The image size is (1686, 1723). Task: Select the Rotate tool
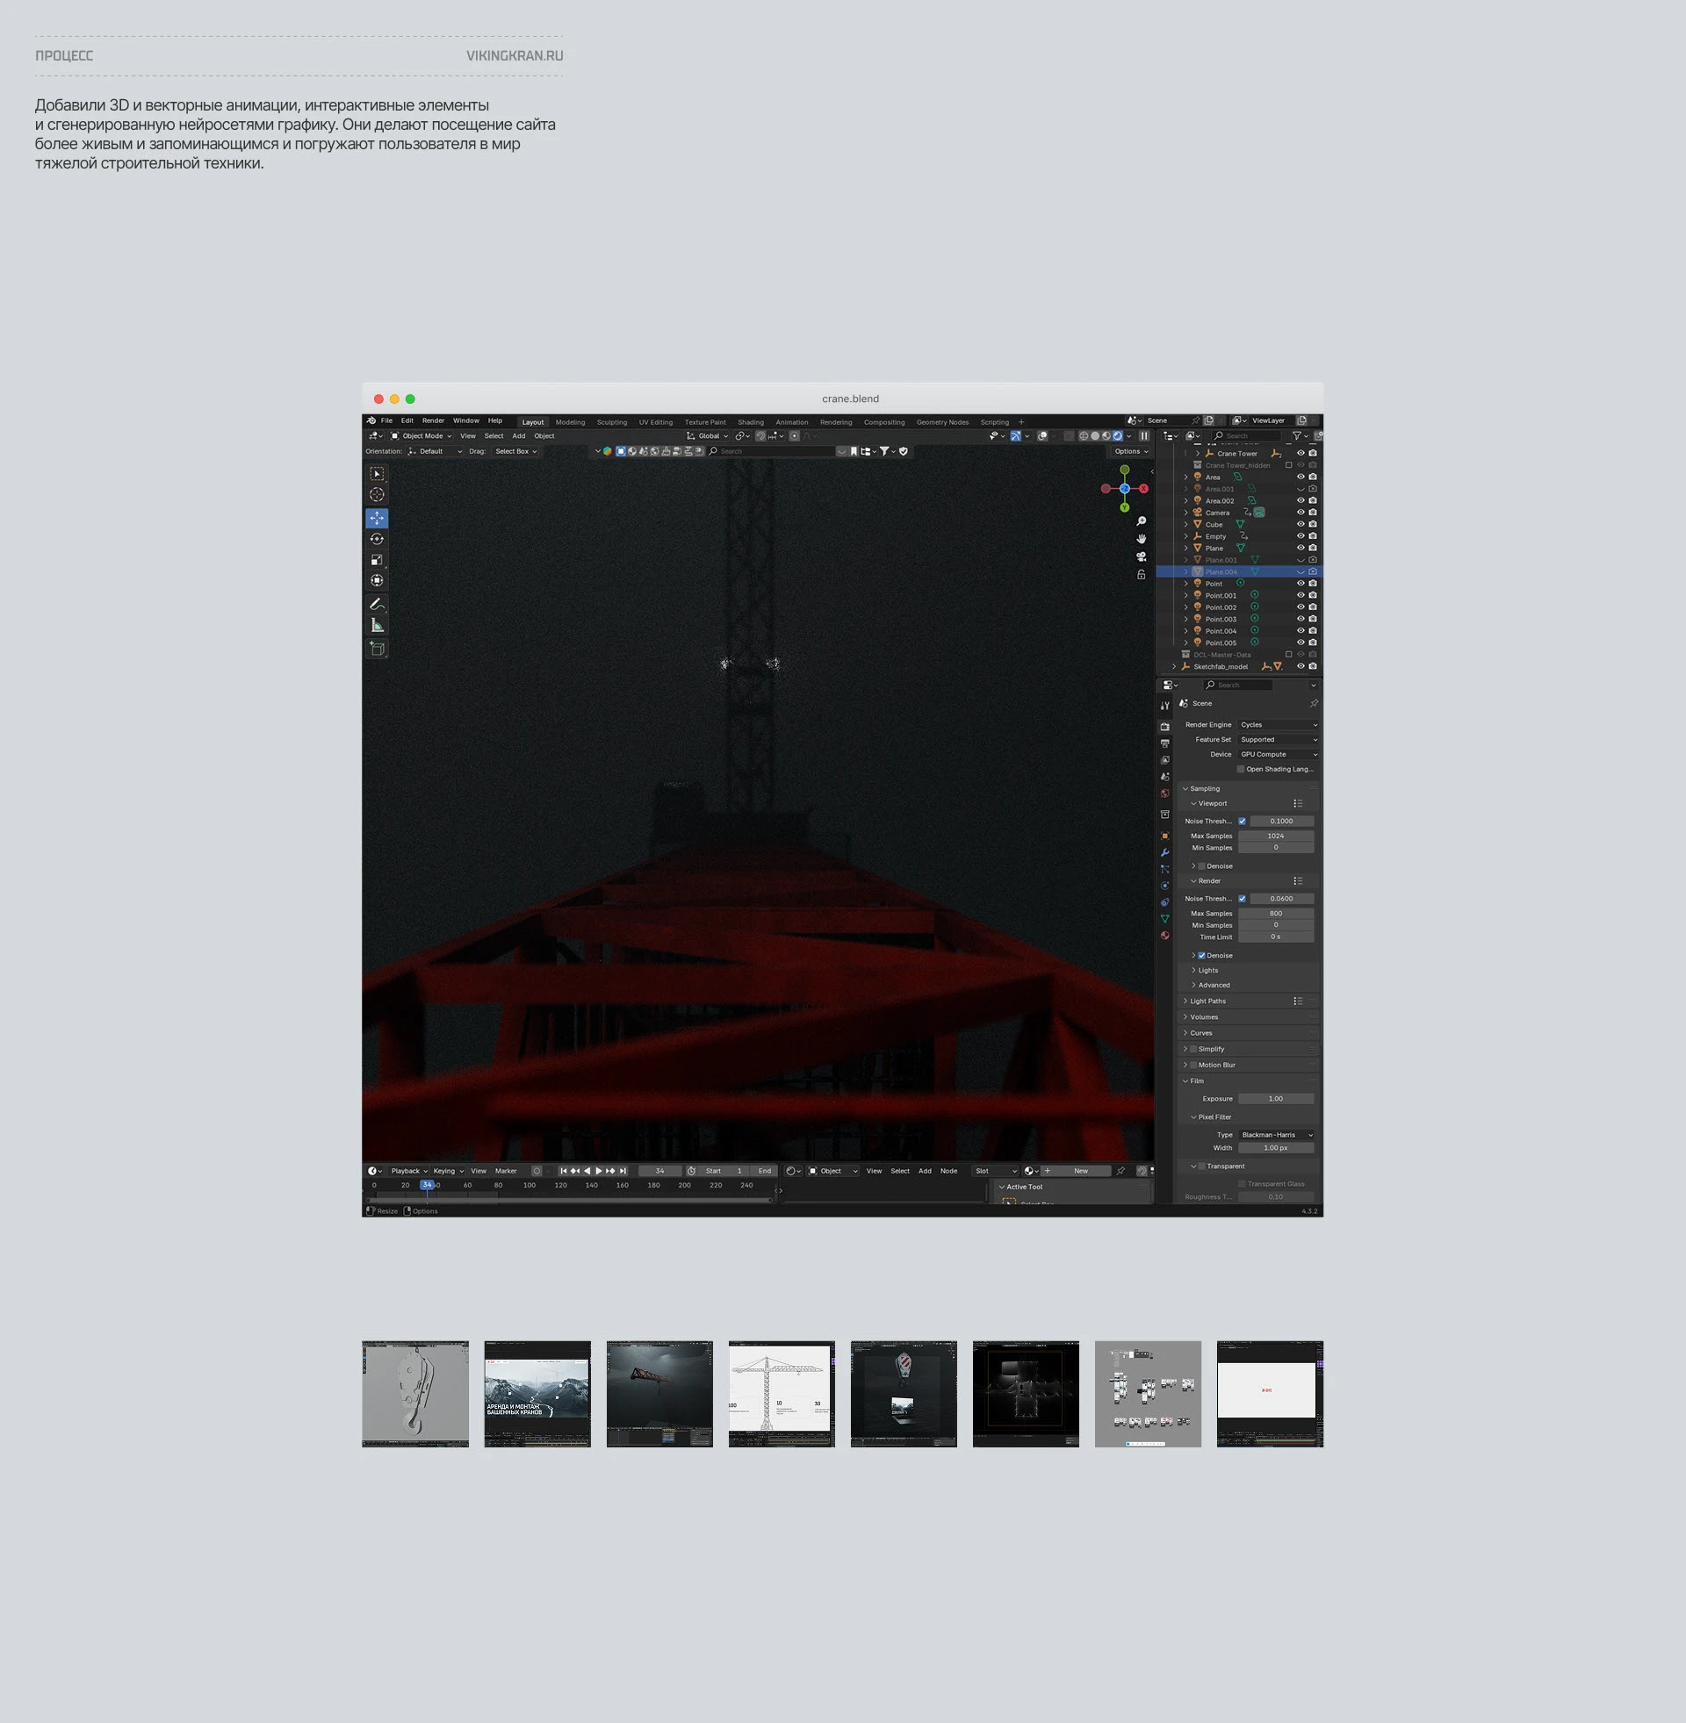[x=377, y=539]
